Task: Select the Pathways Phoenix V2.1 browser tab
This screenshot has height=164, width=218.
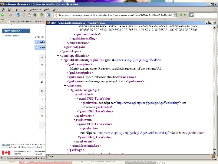Action: (x=26, y=21)
